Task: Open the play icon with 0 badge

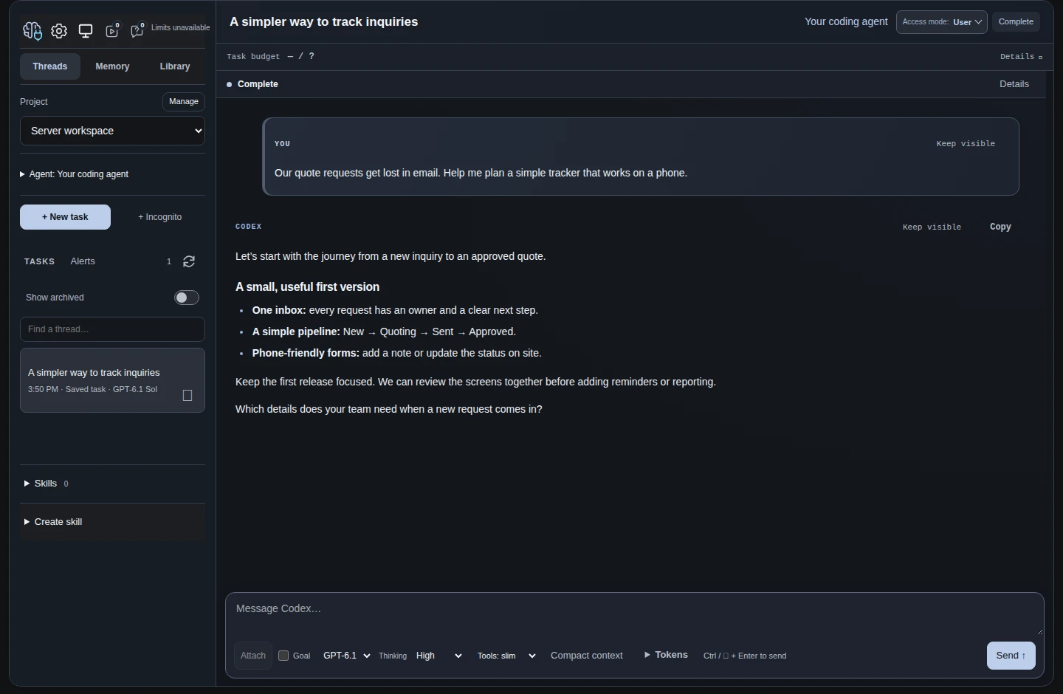Action: (x=112, y=30)
